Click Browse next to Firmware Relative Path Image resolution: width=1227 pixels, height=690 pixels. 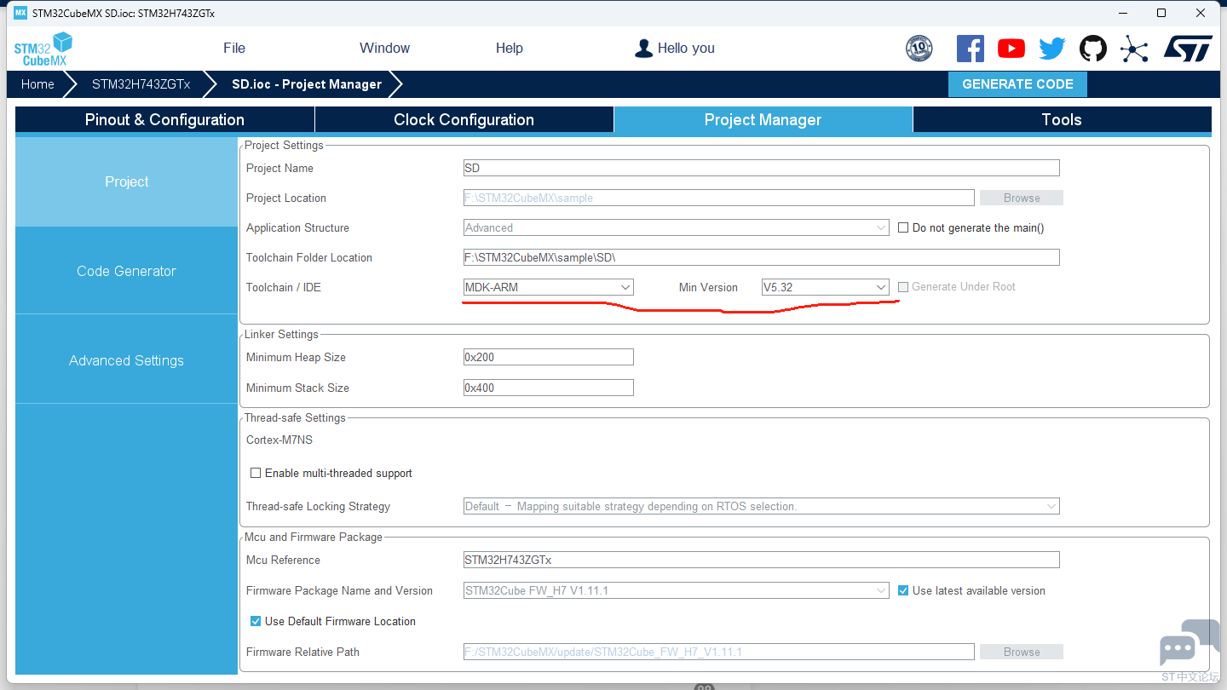[1021, 652]
